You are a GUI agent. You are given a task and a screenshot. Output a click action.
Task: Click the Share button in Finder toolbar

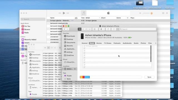point(108,29)
